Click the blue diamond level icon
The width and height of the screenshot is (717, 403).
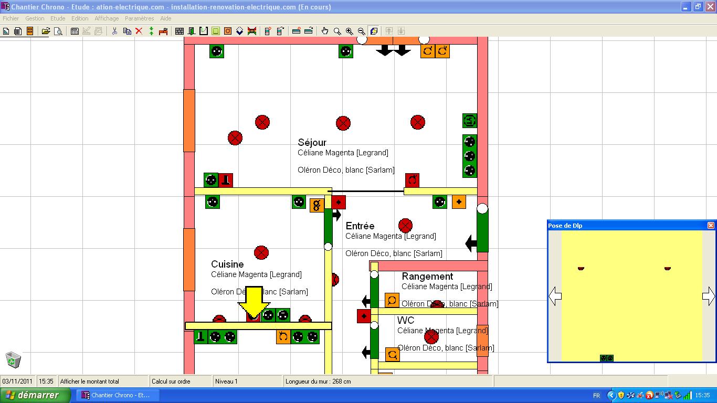(240, 31)
